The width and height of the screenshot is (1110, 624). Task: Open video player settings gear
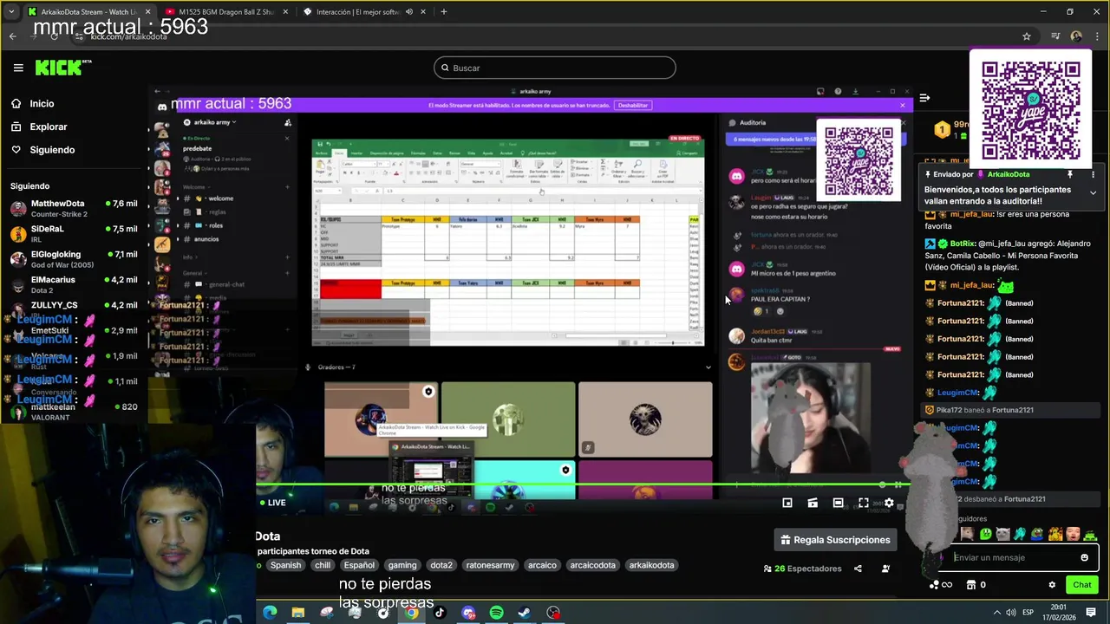889,503
